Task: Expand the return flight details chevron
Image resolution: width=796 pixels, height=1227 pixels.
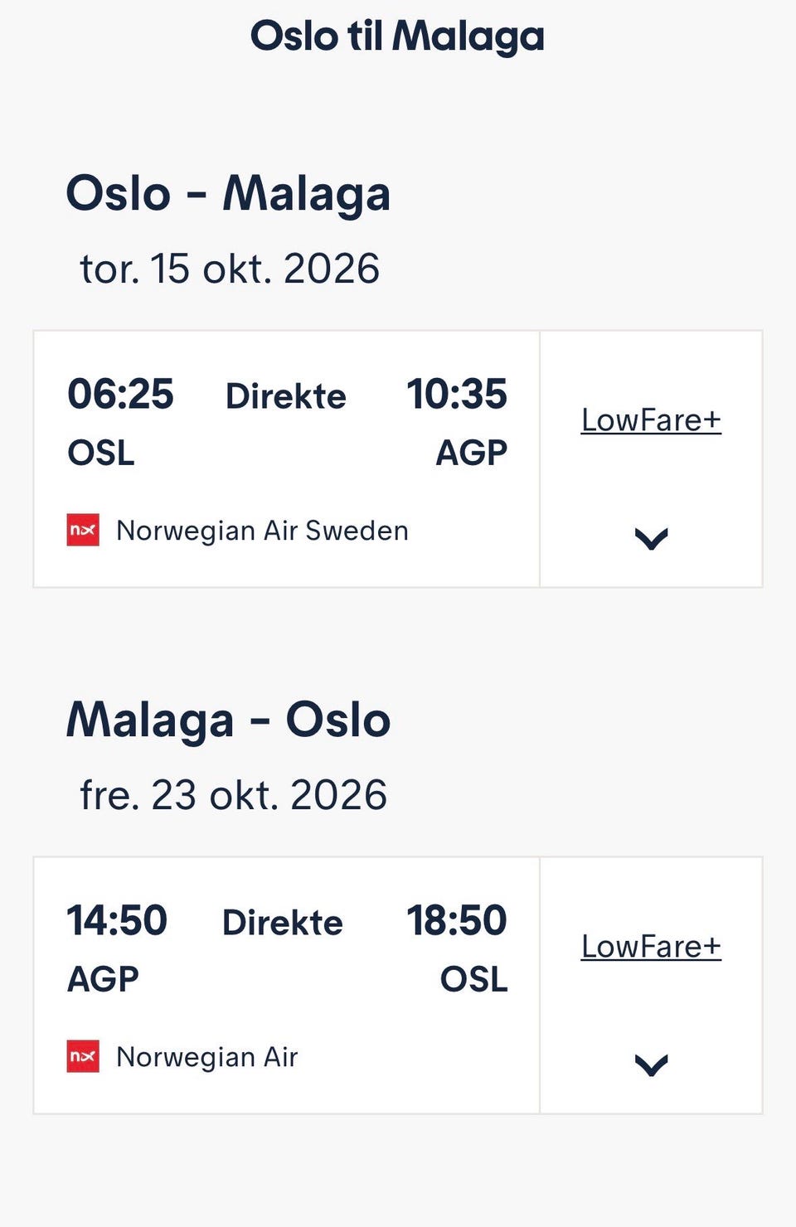Action: tap(651, 1065)
